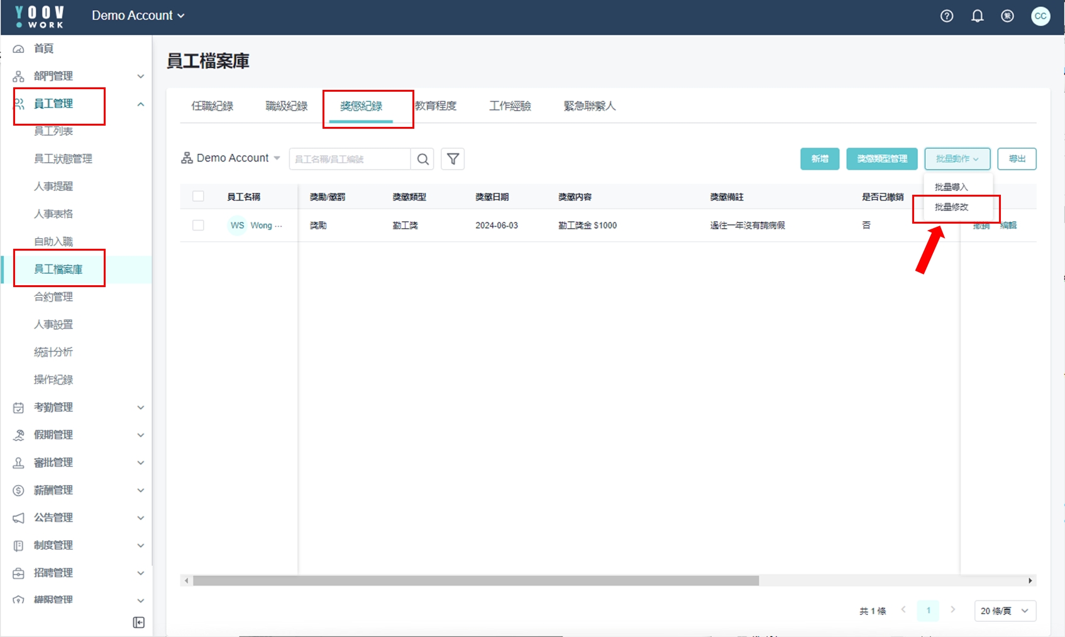Open the Demo Account header dropdown

pyautogui.click(x=138, y=16)
